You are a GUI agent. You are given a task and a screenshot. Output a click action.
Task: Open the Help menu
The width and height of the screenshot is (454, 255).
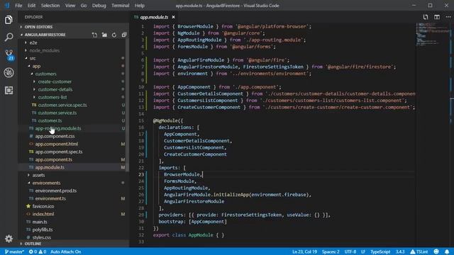tap(139, 6)
